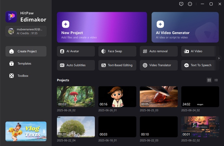Click the HitPaw Edimakor logo icon
Viewport: 224px width, 146px height.
[x=11, y=17]
